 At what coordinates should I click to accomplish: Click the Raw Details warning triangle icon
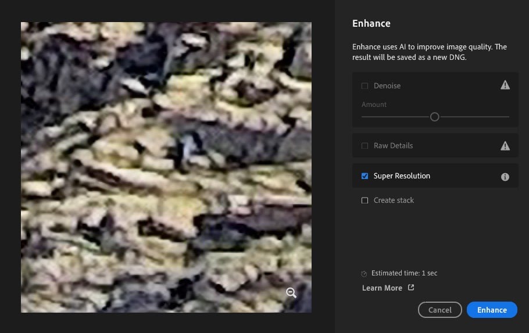point(505,146)
